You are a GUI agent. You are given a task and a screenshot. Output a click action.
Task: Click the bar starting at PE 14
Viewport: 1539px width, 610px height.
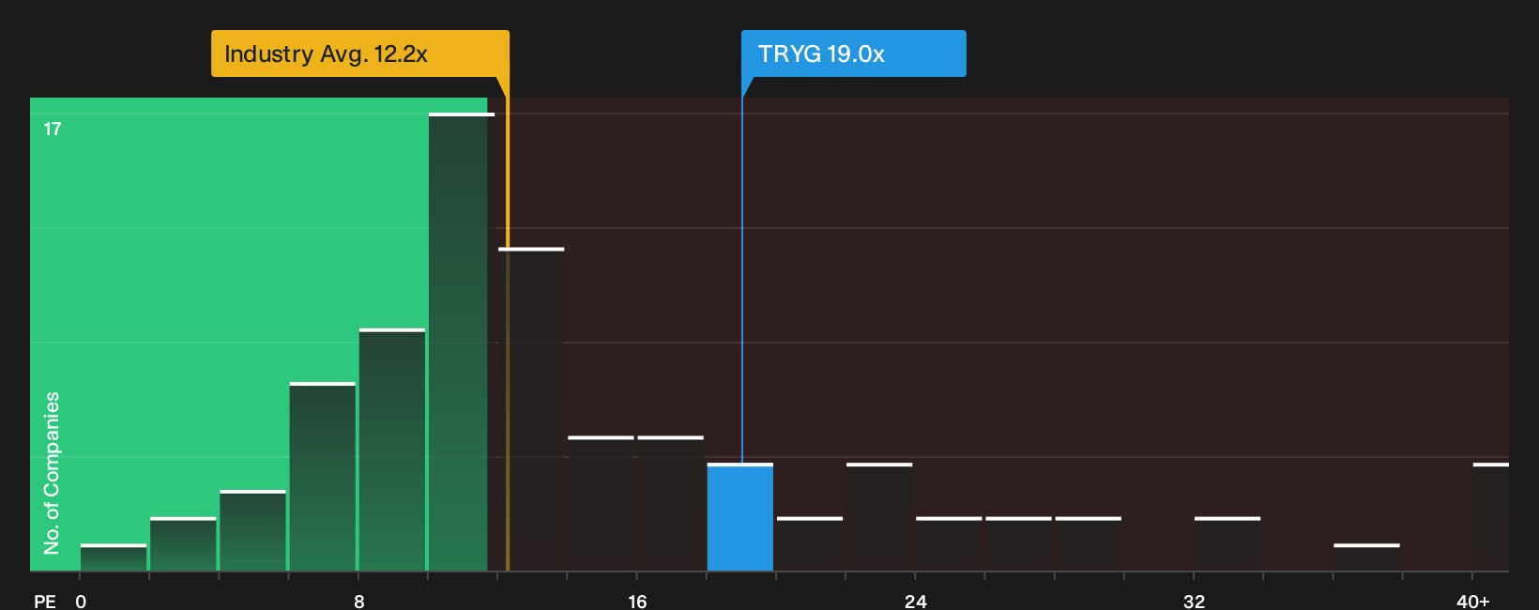(601, 503)
